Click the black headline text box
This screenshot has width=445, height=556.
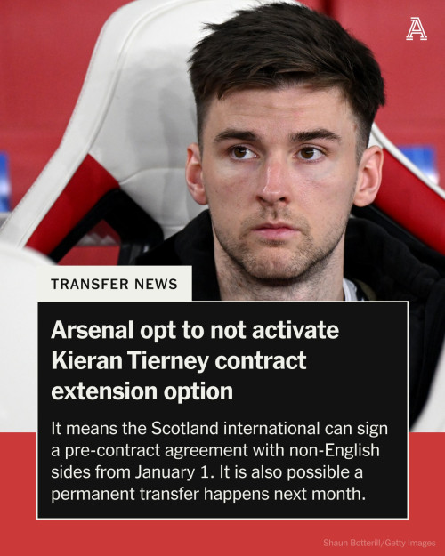tap(222, 410)
